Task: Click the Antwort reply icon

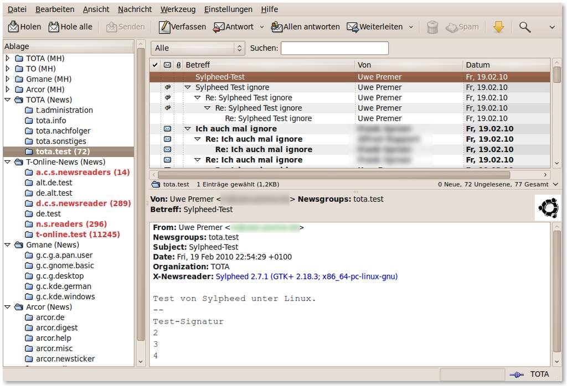Action: [x=219, y=27]
